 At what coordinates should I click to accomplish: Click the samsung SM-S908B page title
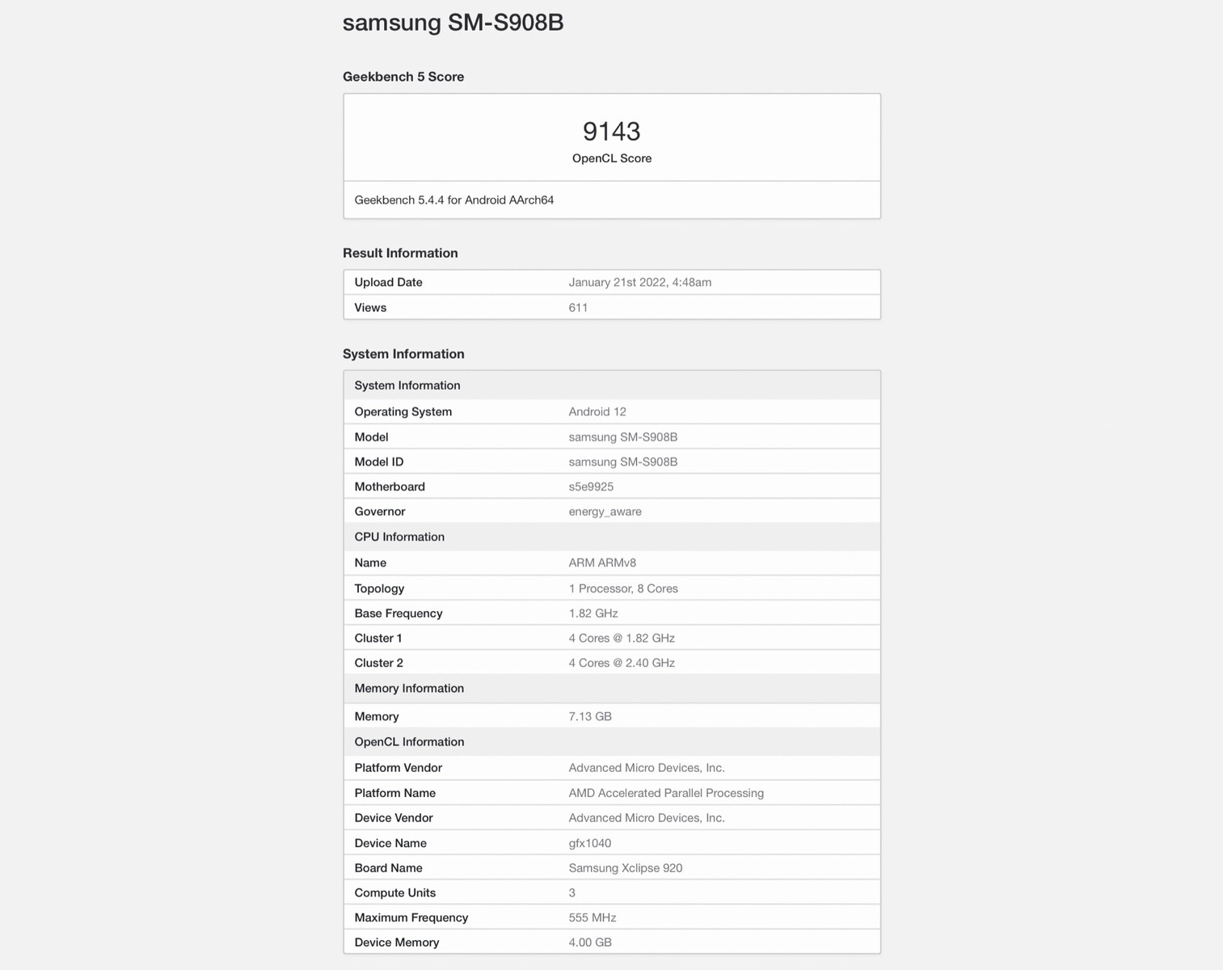point(453,23)
